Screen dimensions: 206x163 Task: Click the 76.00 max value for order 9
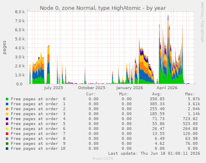[x=191, y=144]
